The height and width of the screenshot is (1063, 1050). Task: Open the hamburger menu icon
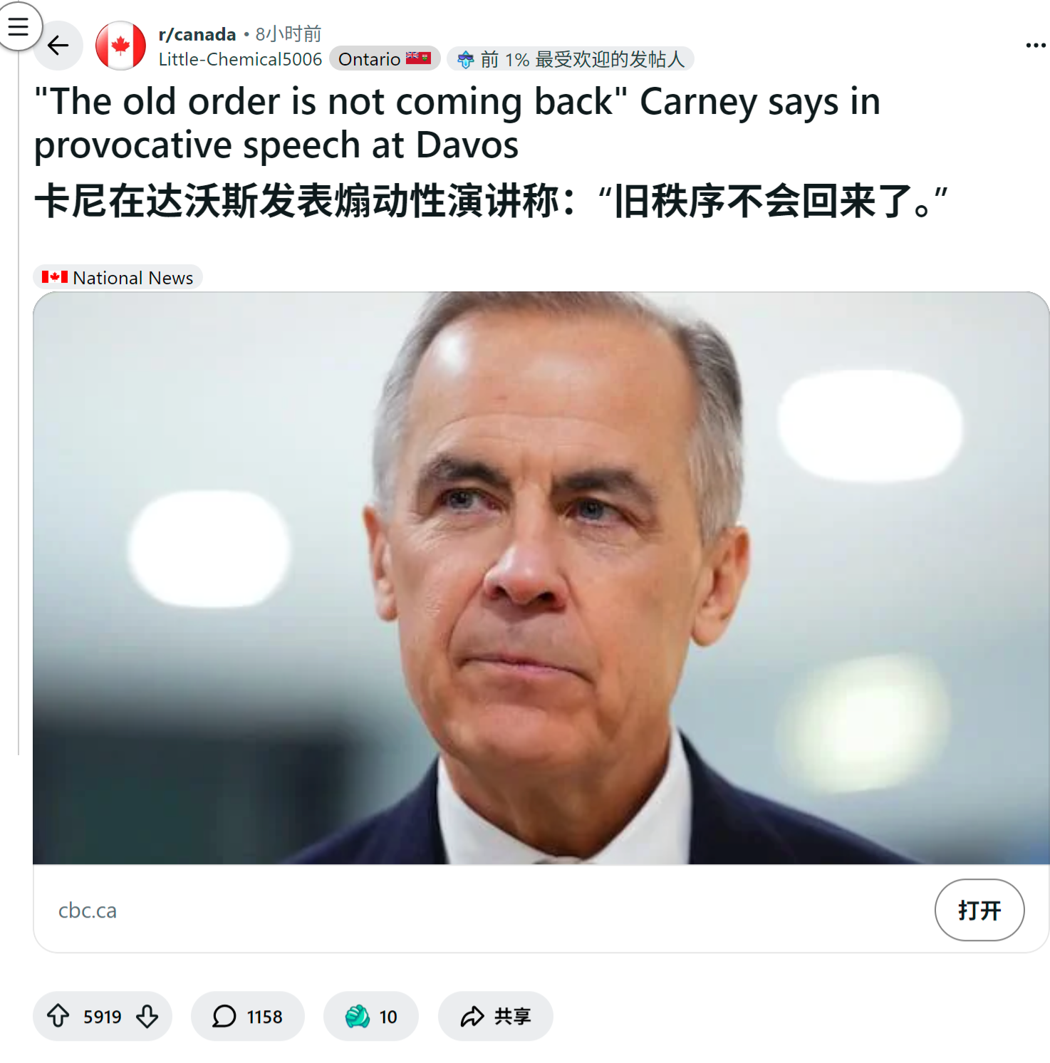click(x=18, y=26)
